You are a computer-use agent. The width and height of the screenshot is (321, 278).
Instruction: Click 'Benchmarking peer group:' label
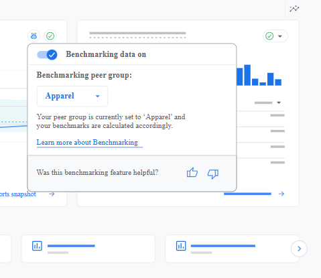84,75
